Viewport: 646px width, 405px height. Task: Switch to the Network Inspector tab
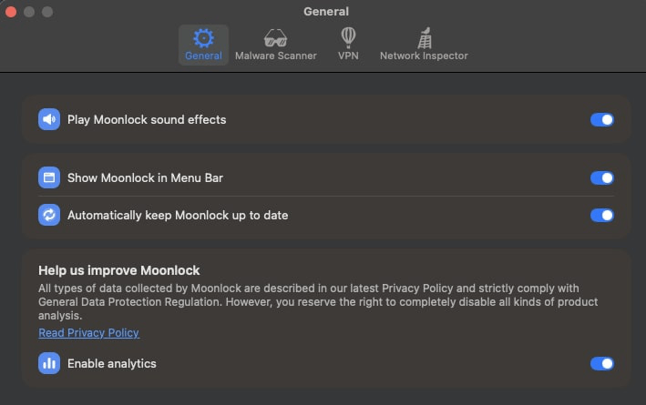coord(424,45)
